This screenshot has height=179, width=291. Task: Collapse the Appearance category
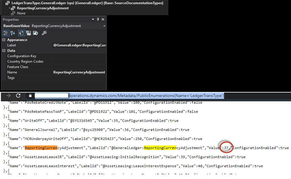point(4,40)
